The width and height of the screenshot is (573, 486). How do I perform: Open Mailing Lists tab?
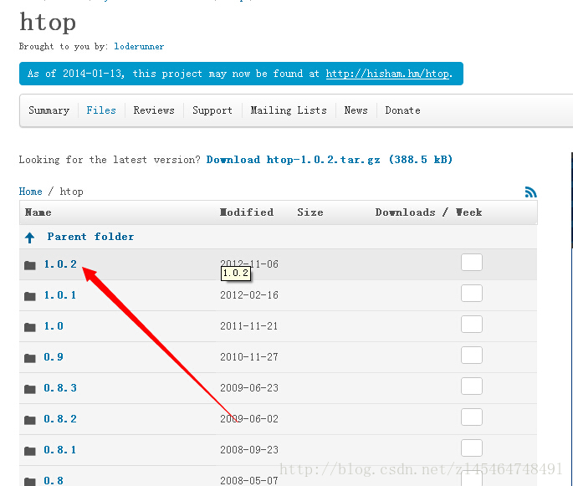point(289,110)
